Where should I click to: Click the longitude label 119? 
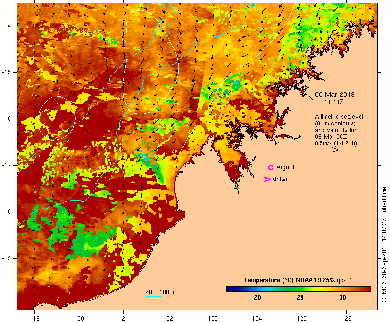point(34,318)
